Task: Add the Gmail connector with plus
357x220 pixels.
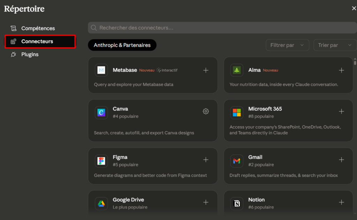Action: tap(341, 160)
